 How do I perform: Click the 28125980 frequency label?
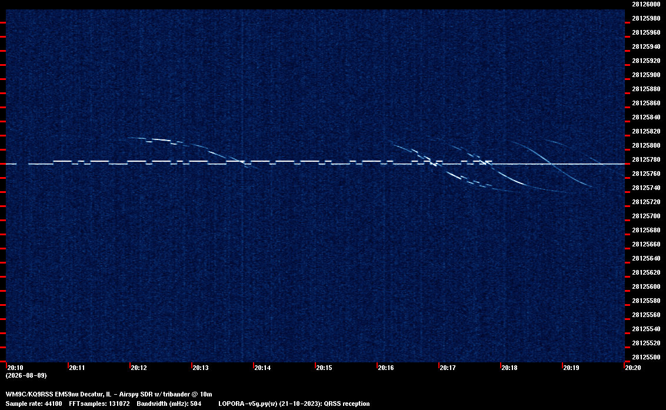point(646,18)
